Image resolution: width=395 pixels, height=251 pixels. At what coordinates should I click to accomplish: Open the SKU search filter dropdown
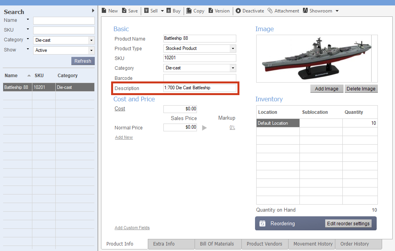click(28, 29)
